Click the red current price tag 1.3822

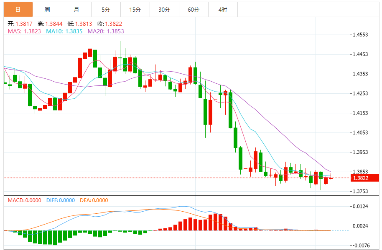365,178
